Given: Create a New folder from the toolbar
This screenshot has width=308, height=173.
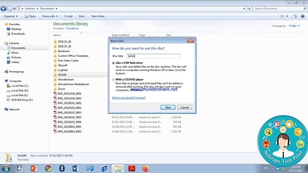Looking at the screenshot, I should (x=98, y=16).
